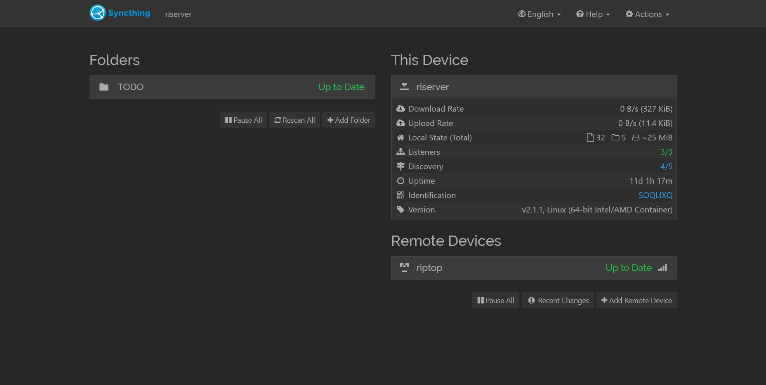
Task: Click the Identification label
Action: pyautogui.click(x=432, y=195)
